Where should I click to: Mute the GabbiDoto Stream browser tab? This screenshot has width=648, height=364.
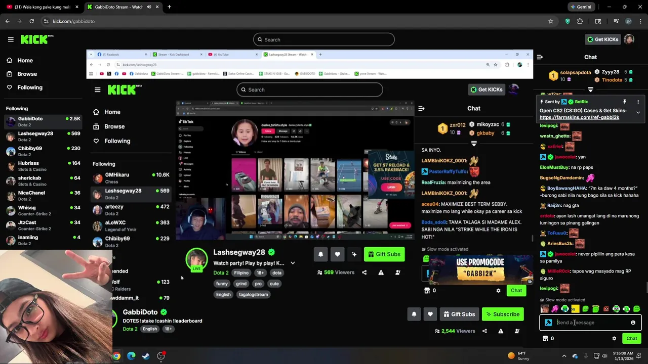(149, 7)
